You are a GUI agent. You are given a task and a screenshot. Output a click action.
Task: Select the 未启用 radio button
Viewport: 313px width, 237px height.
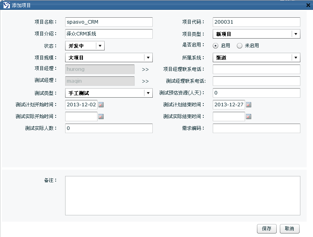[240, 46]
